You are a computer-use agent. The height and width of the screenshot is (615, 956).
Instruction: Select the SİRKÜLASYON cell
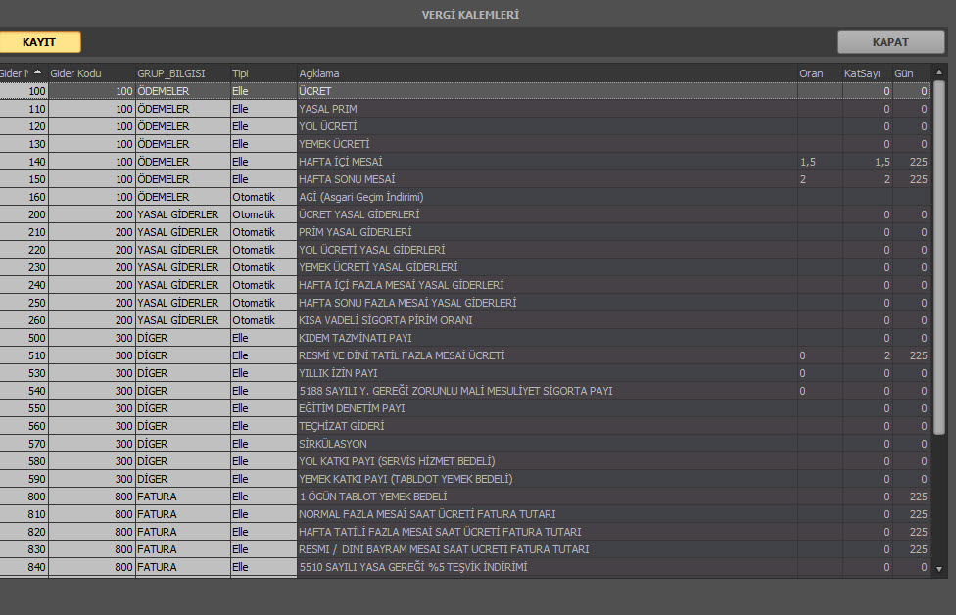(x=547, y=445)
